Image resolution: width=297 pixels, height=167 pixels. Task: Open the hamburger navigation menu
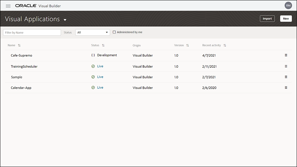click(x=8, y=6)
